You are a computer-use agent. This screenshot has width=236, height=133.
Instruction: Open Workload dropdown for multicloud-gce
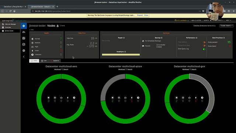(x=185, y=69)
